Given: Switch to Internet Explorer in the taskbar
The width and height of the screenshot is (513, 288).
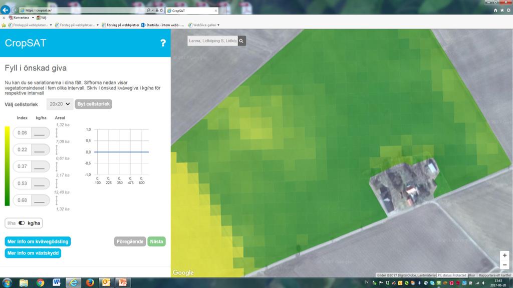Looking at the screenshot, I should pyautogui.click(x=73, y=282).
